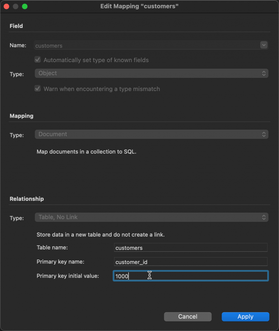Click the Primary key initial value field with 1000
Viewport: 279px width, 331px height.
191,276
